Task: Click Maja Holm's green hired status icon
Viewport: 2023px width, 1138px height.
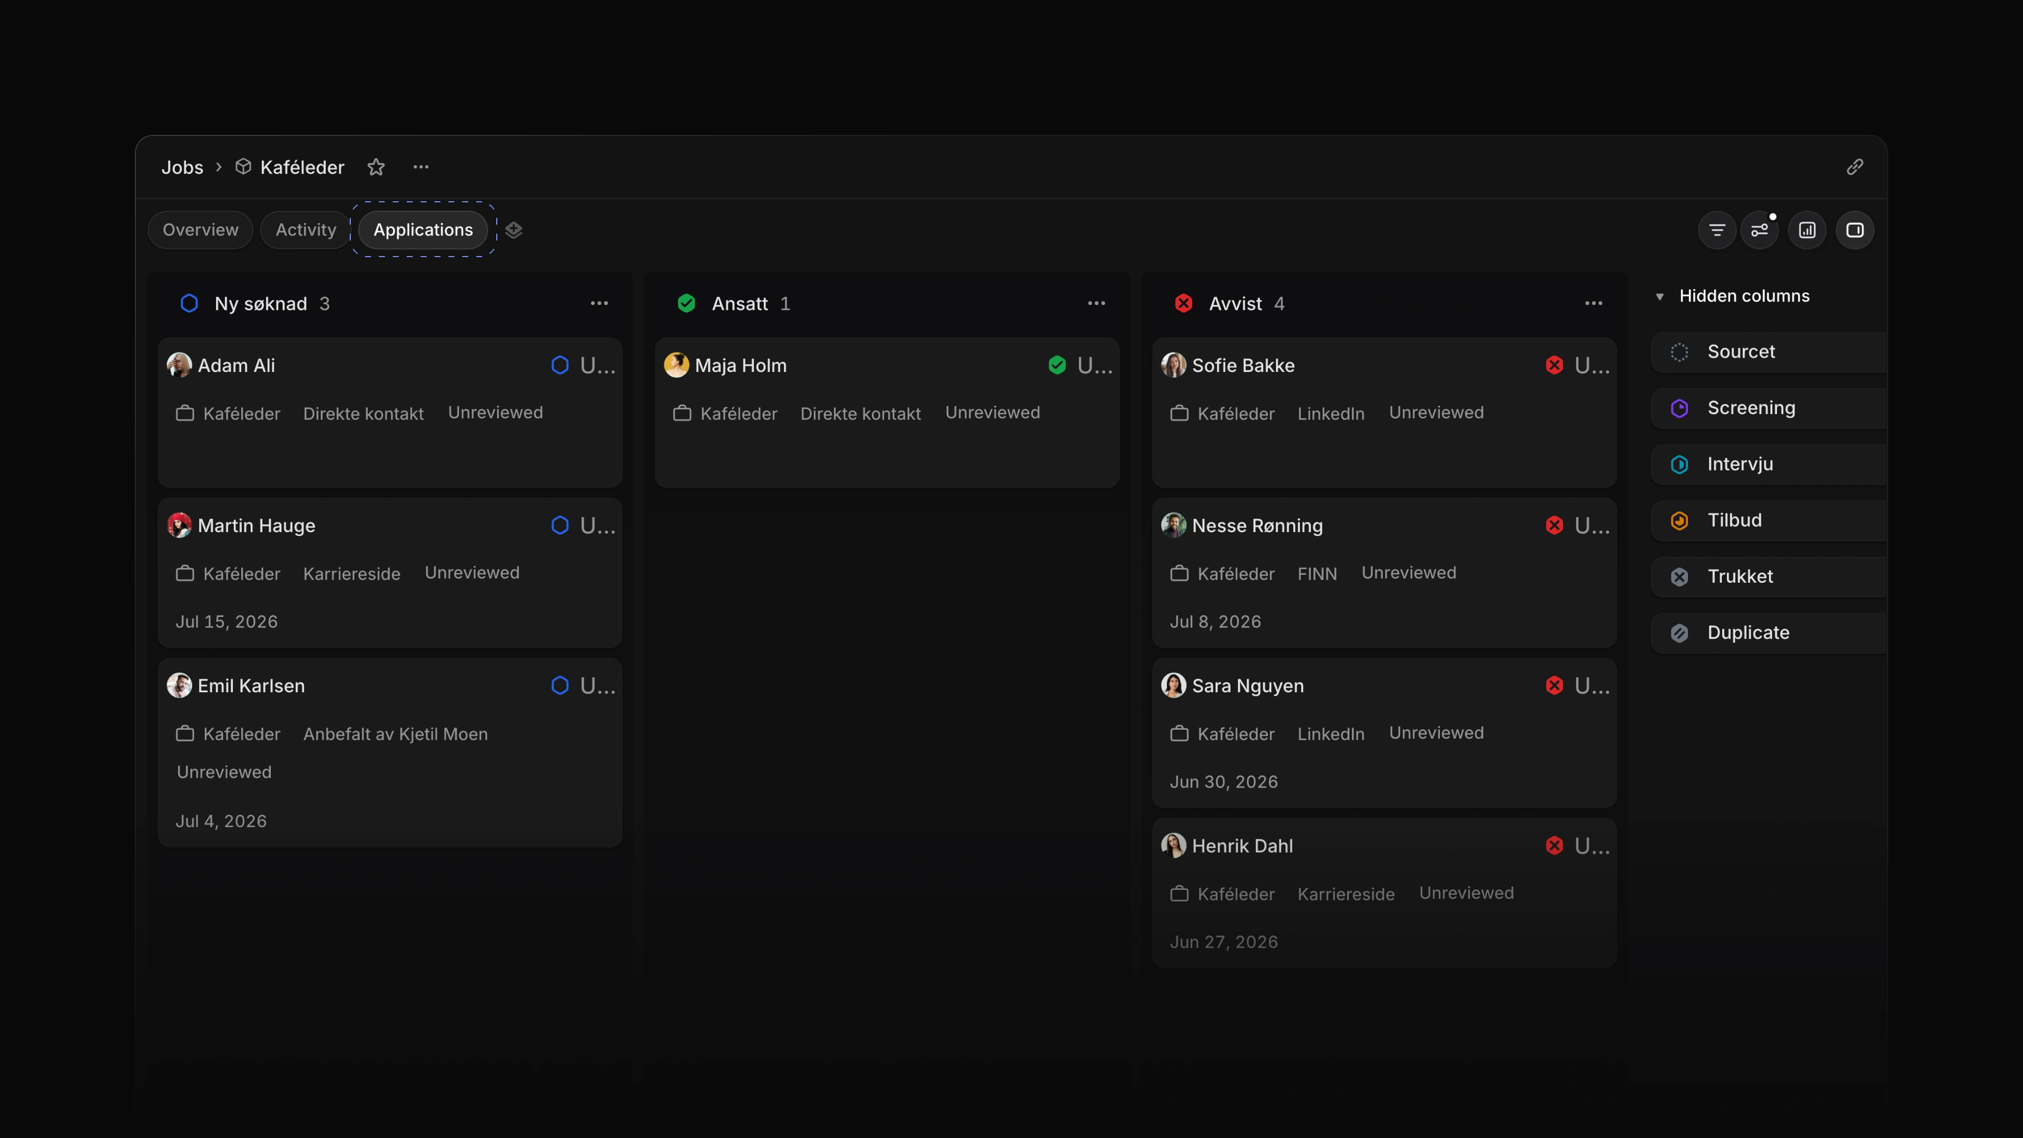Action: (x=1057, y=365)
